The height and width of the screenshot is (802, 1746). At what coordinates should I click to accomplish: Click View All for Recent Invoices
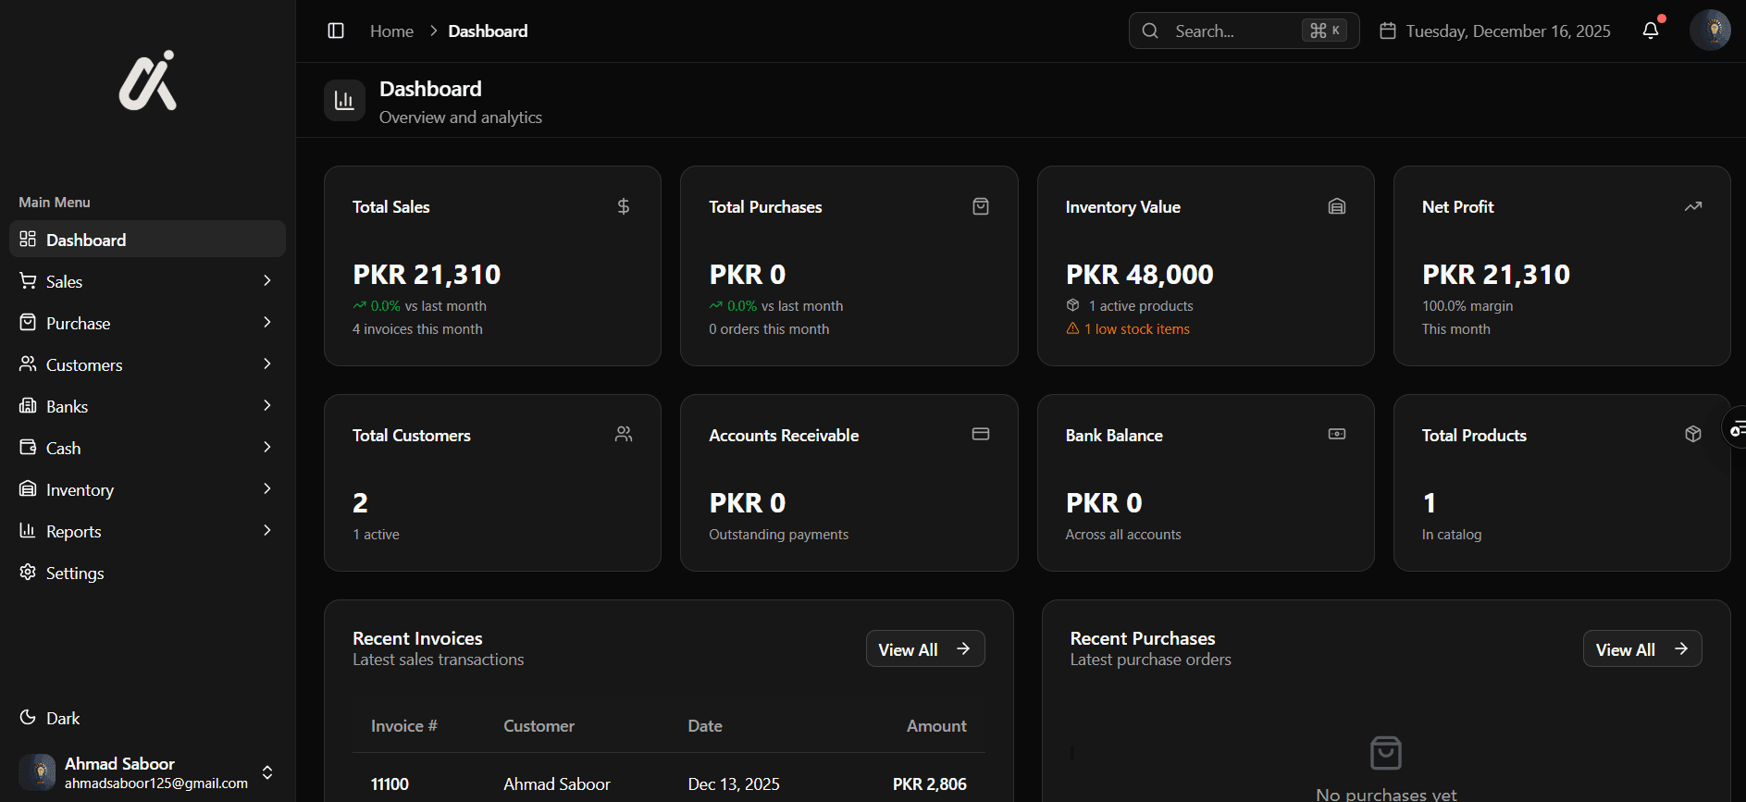point(924,649)
